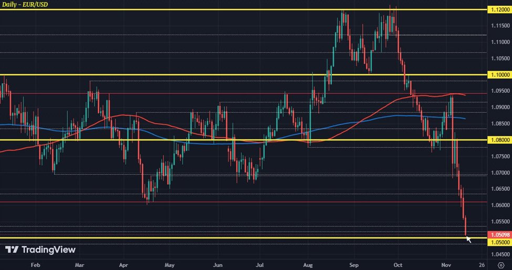This screenshot has height=270, width=512.
Task: Open chart settings gear icon
Action: point(499,265)
